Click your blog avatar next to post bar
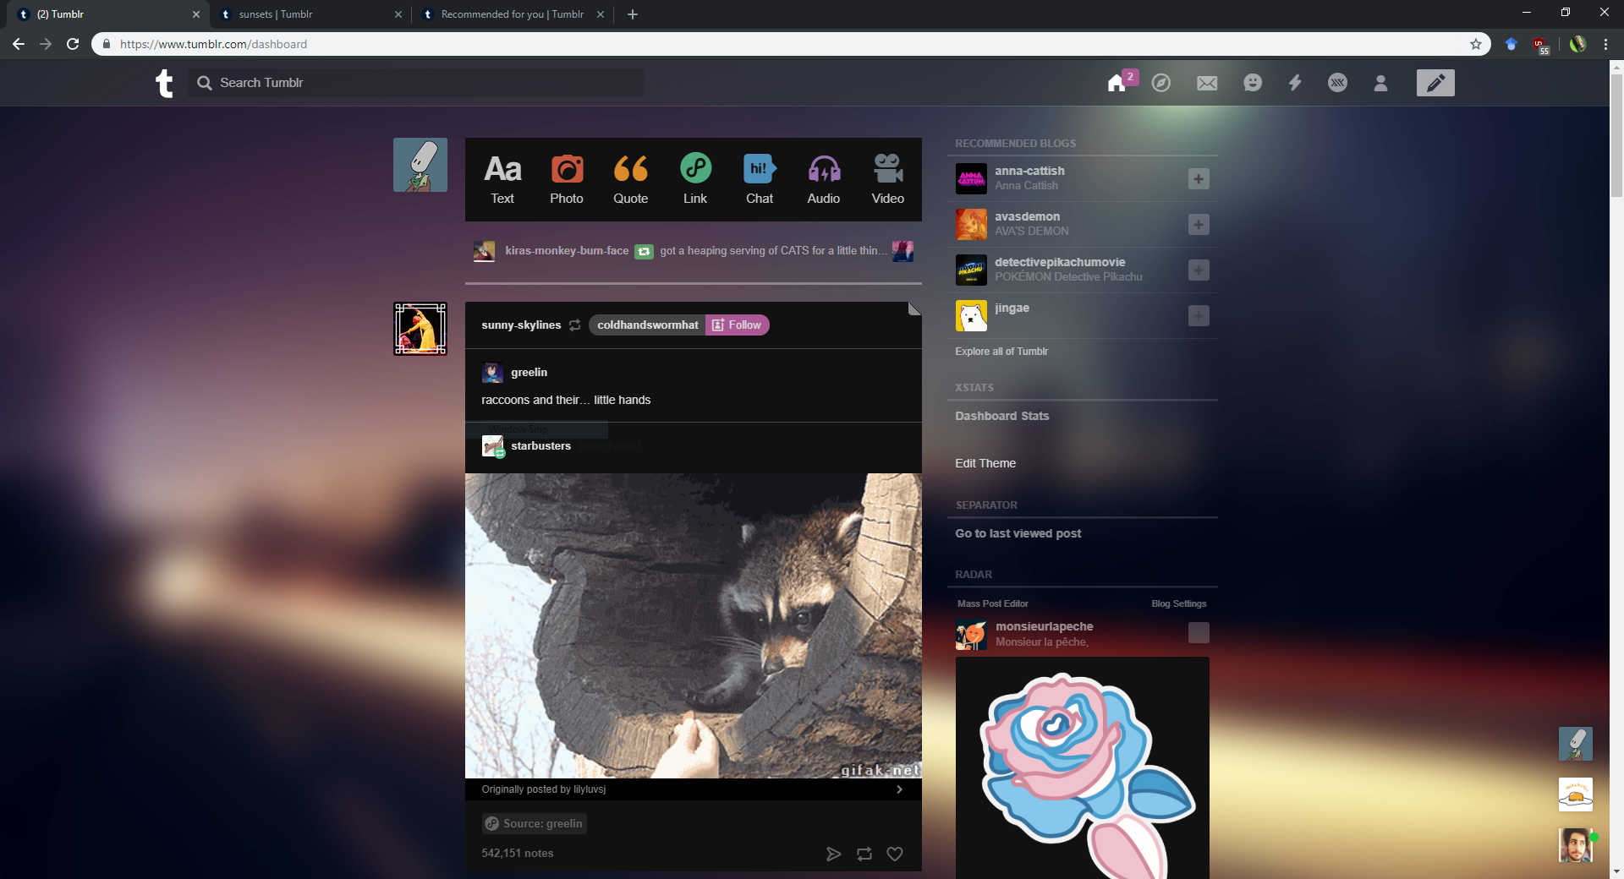This screenshot has height=879, width=1624. tap(420, 165)
